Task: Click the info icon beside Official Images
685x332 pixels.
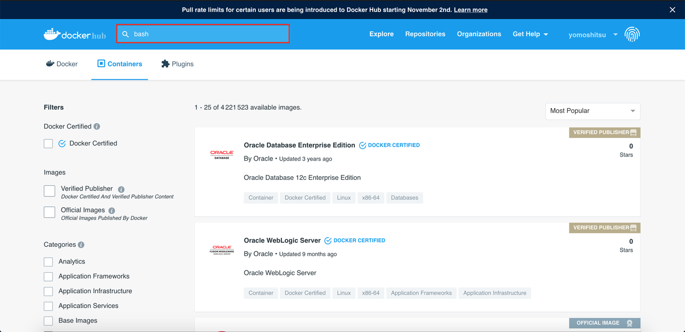Action: [112, 210]
